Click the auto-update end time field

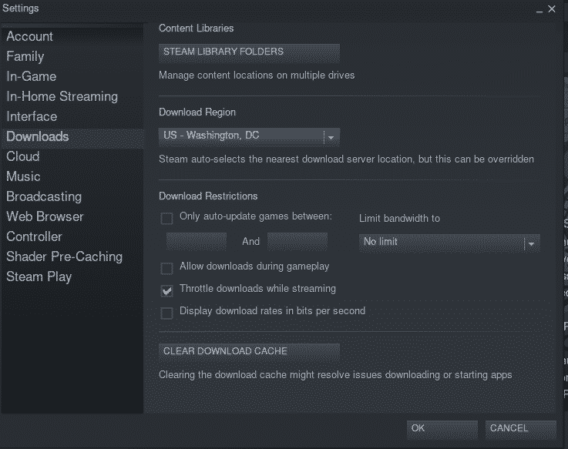pos(297,242)
